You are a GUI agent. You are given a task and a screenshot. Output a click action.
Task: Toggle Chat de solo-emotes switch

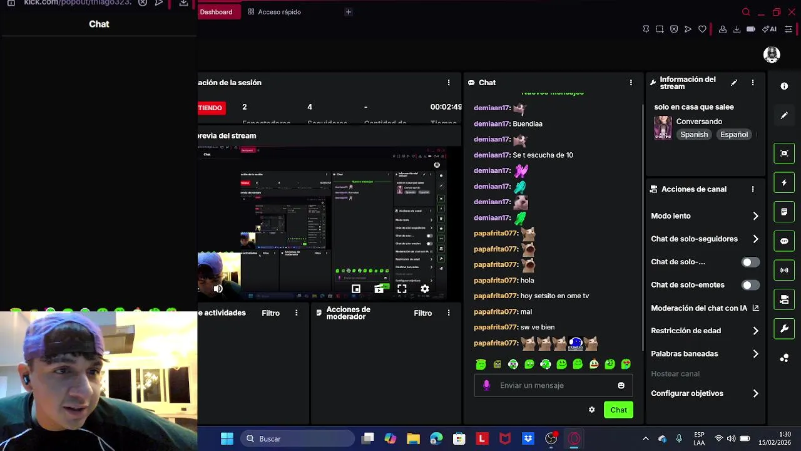(x=750, y=285)
